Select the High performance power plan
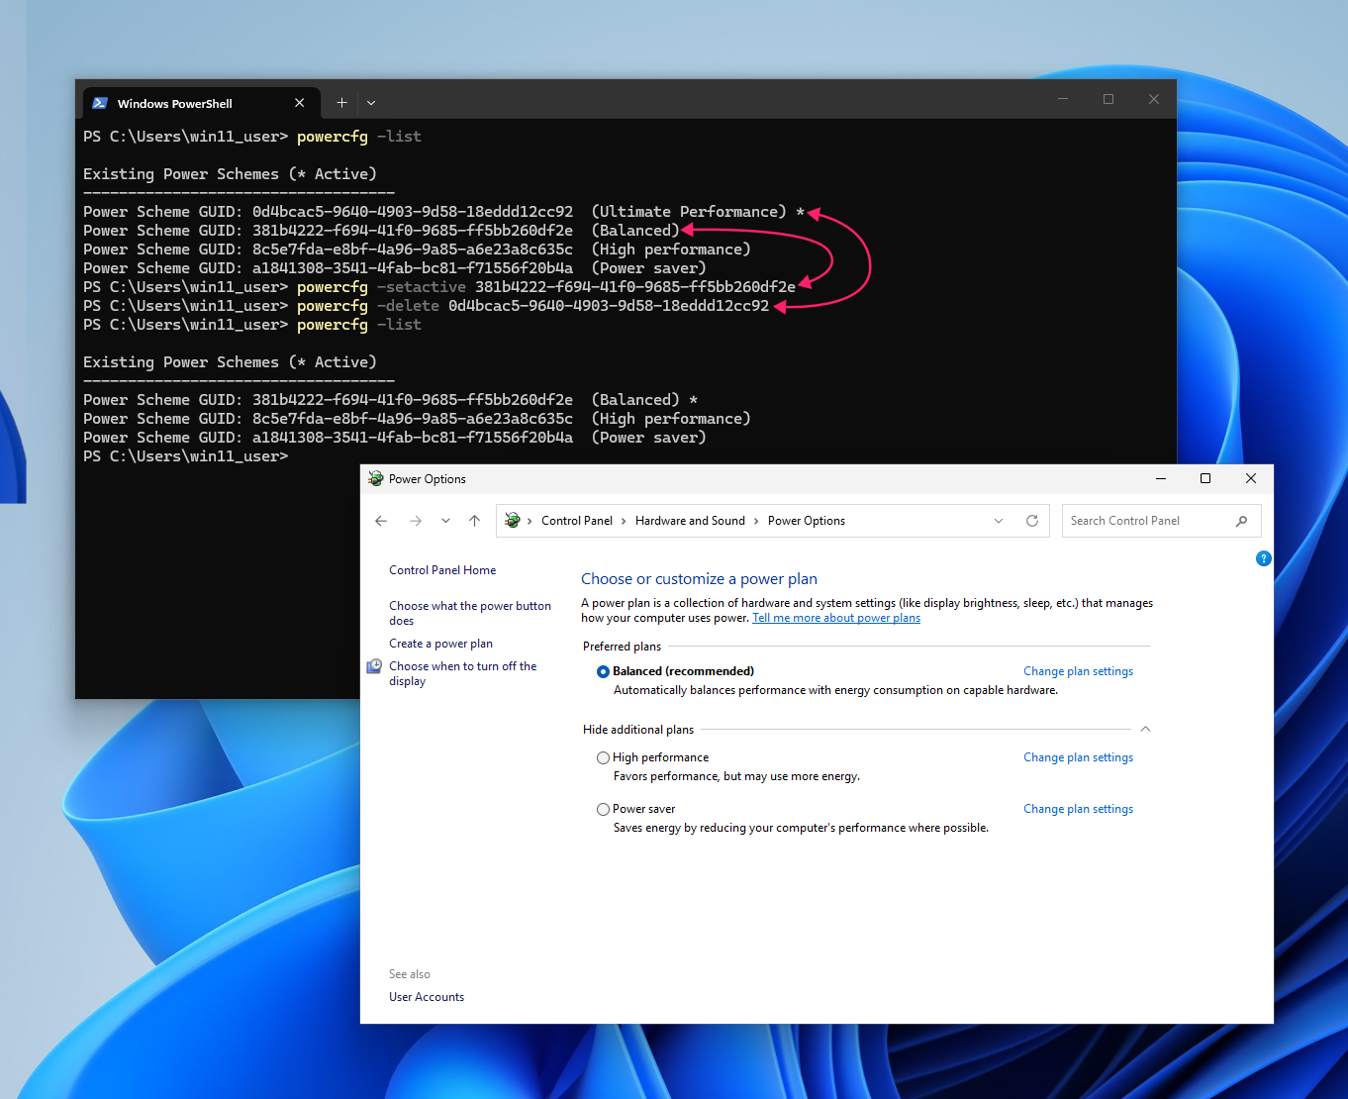The height and width of the screenshot is (1099, 1348). point(603,757)
